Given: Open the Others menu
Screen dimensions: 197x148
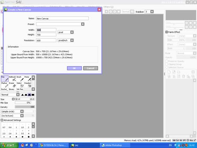Looking at the screenshot, I should pyautogui.click(x=108, y=7).
